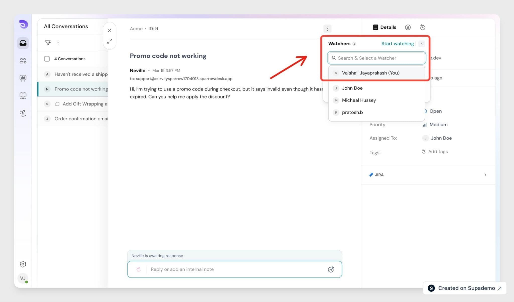Open the SparrowDesk logo home
Screen dimensions: 514x302
point(23,24)
